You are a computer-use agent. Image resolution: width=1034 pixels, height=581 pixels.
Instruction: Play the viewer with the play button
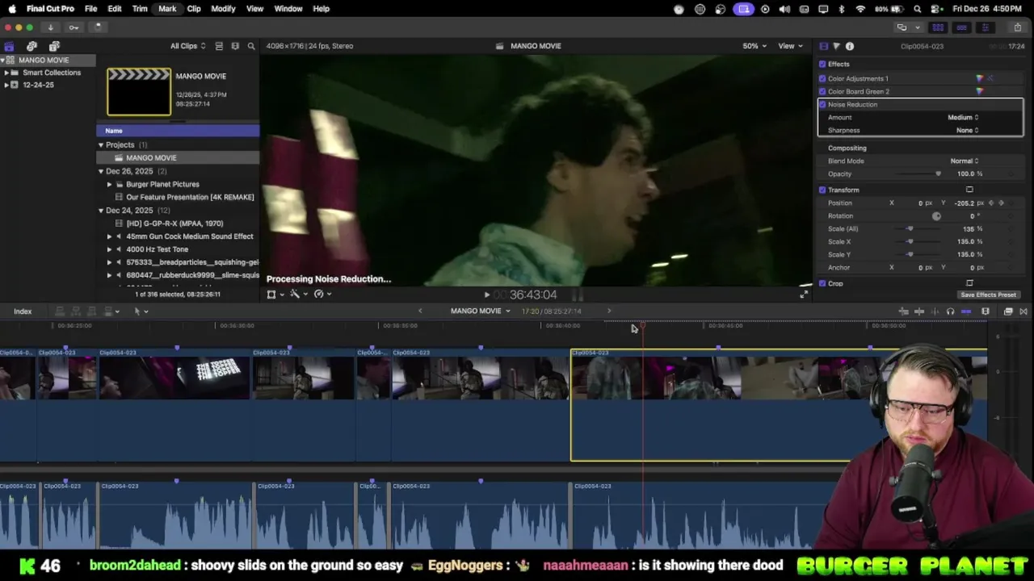486,295
